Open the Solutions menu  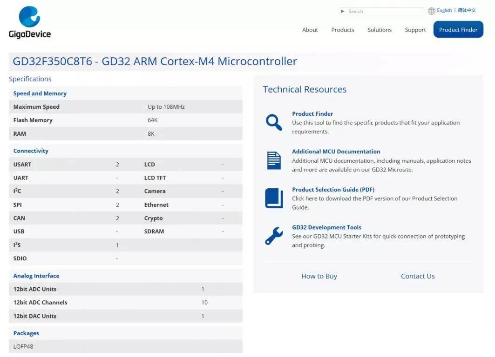(379, 30)
